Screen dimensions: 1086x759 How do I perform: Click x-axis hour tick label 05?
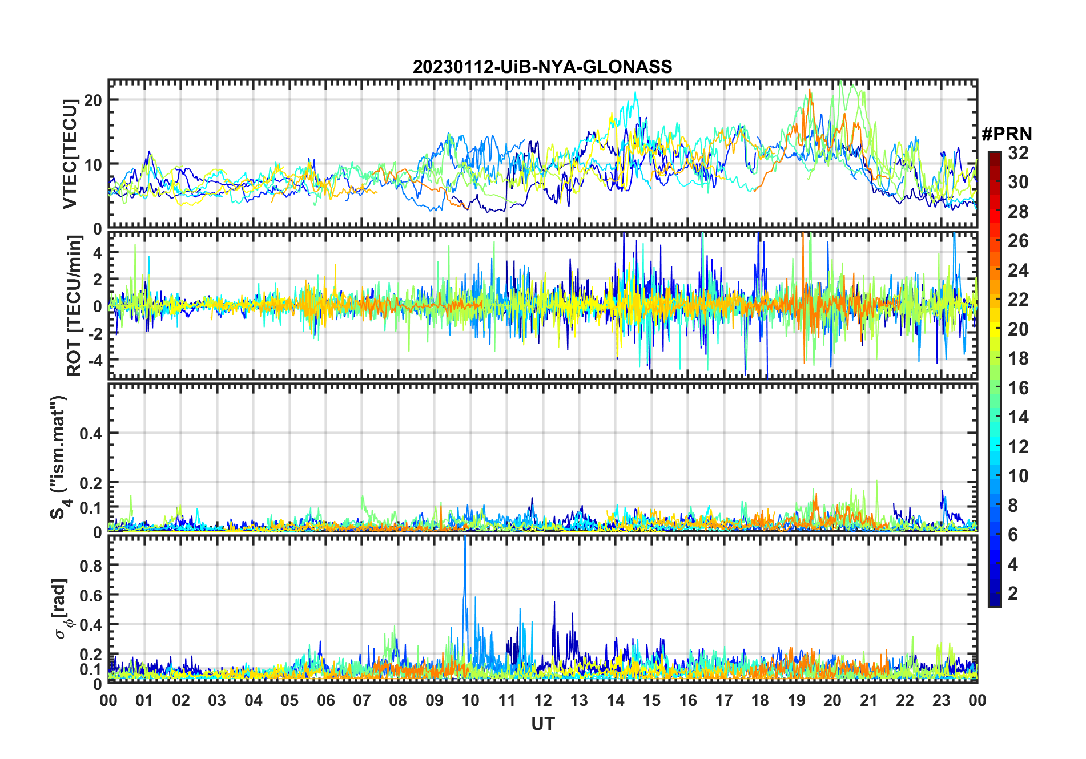point(289,700)
